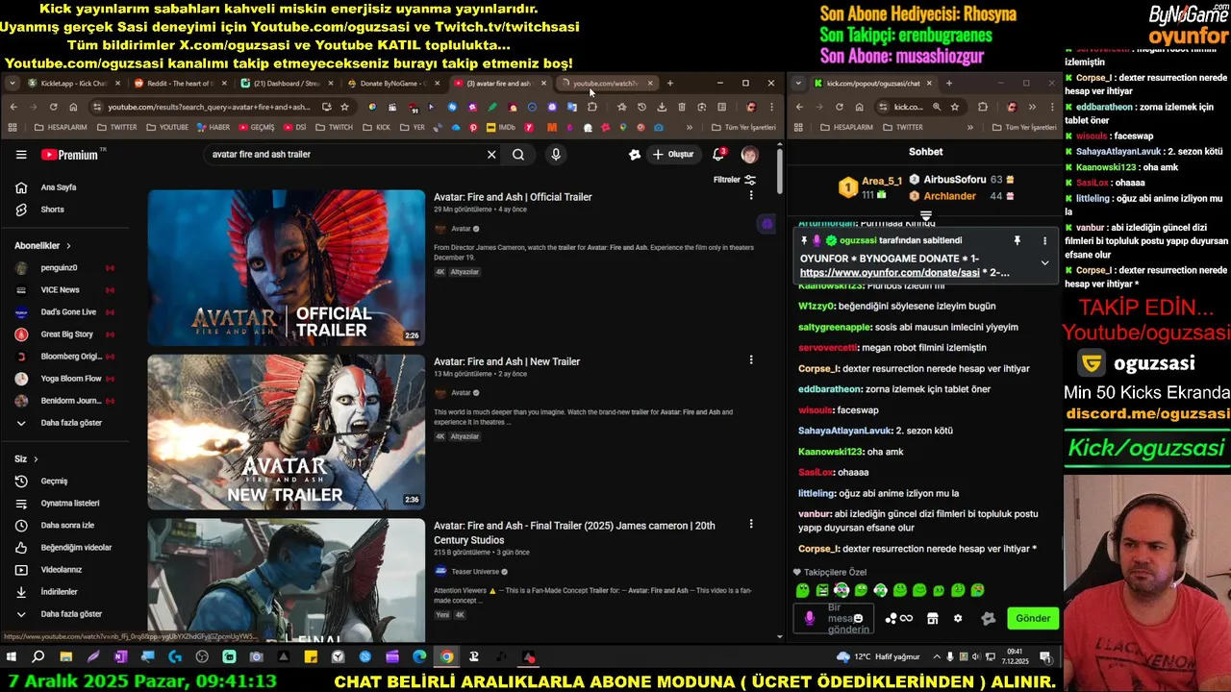The width and height of the screenshot is (1231, 692).
Task: Open options for Final Trailer video
Action: [x=751, y=525]
